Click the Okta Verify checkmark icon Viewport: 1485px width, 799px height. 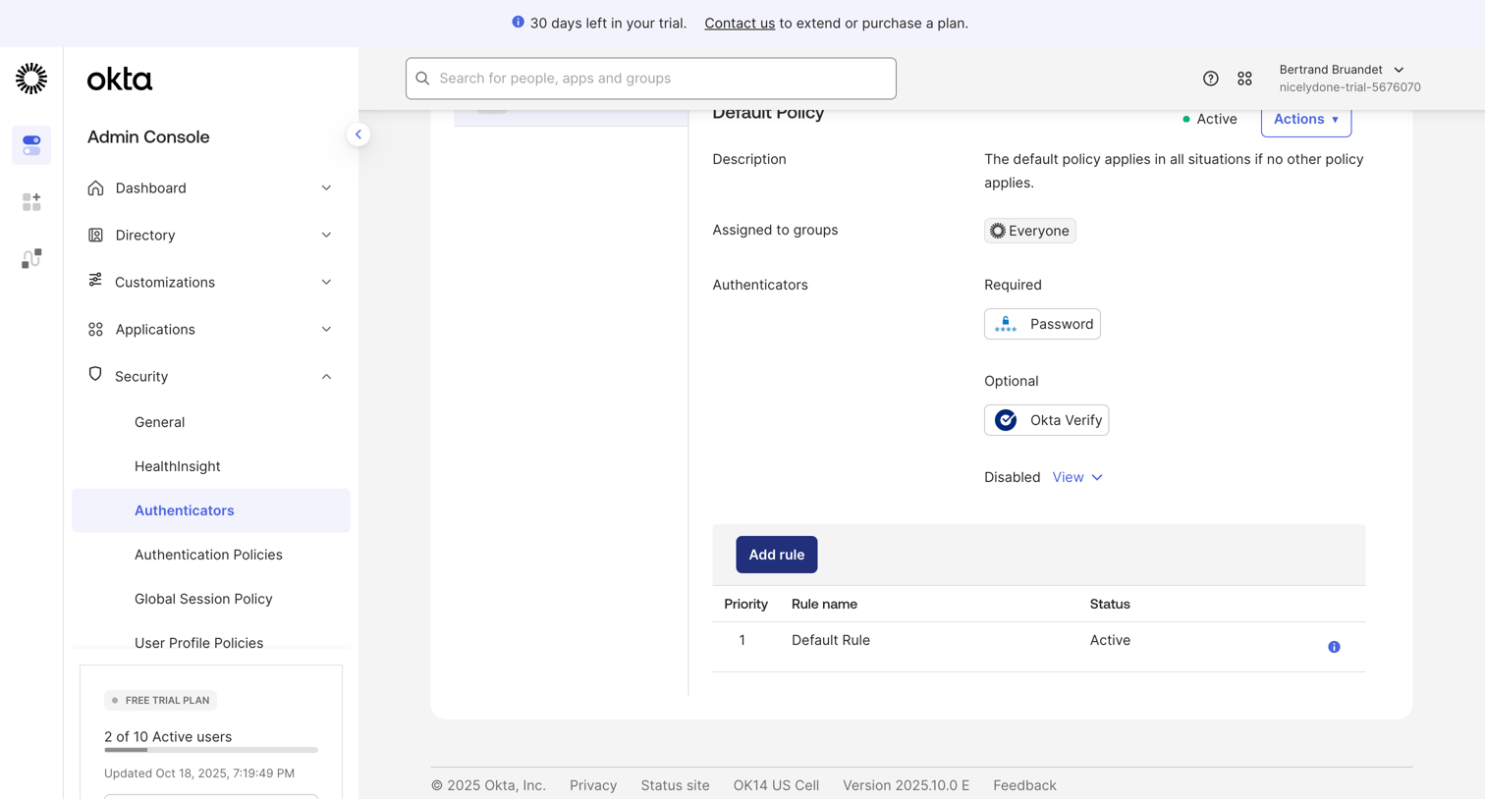point(1006,420)
